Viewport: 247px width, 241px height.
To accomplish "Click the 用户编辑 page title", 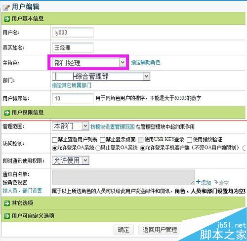I will click(26, 7).
